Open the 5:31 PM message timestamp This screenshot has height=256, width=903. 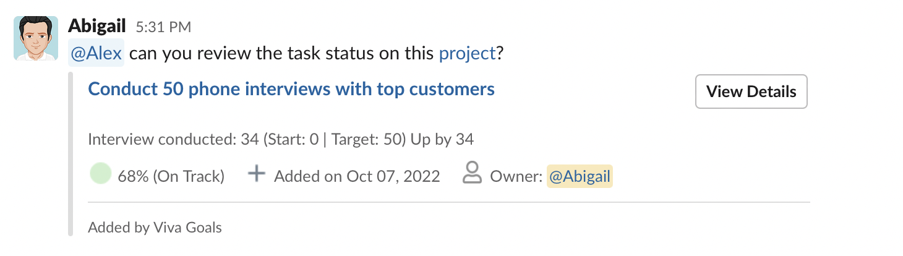(x=163, y=27)
